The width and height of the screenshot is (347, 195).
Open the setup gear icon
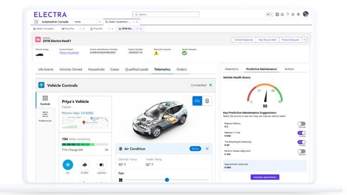(x=293, y=14)
